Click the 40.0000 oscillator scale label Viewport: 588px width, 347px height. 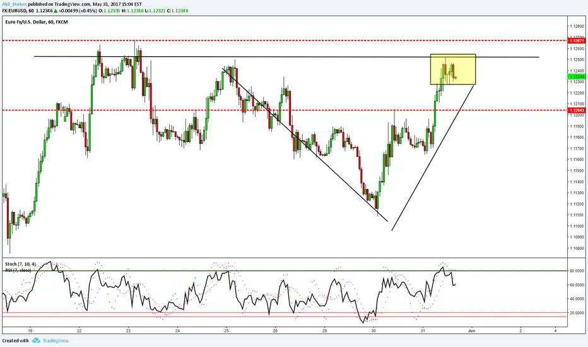coord(577,299)
